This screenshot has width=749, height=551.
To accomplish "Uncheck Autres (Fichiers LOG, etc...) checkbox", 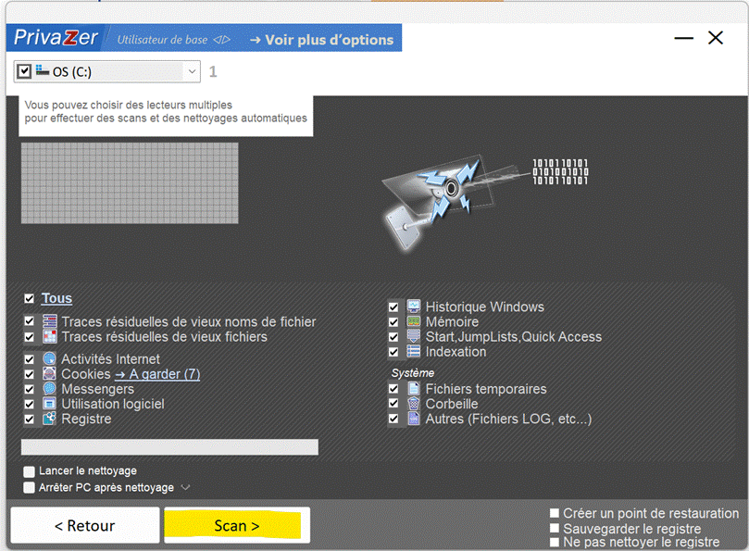I will pos(393,420).
